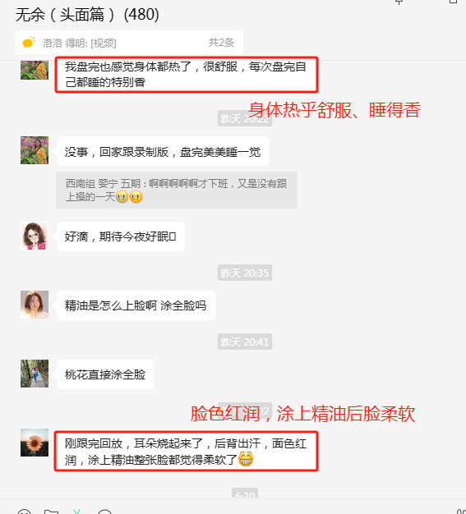The width and height of the screenshot is (466, 514).
Task: Open the emoji picker in input toolbar
Action: (x=25, y=512)
